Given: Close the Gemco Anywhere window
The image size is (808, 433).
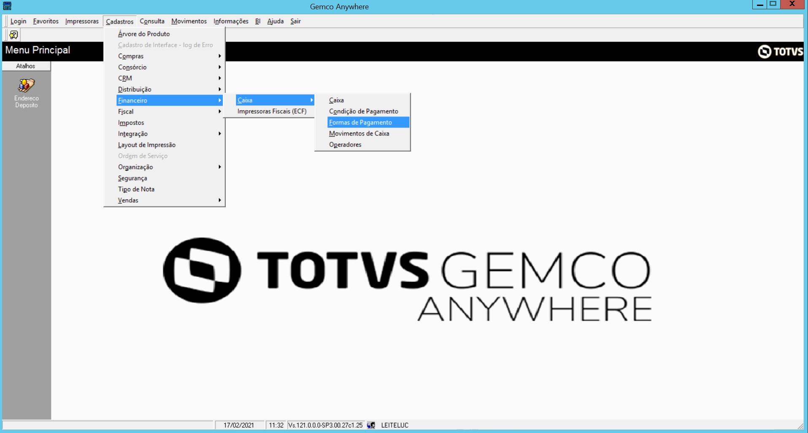Looking at the screenshot, I should [x=792, y=5].
